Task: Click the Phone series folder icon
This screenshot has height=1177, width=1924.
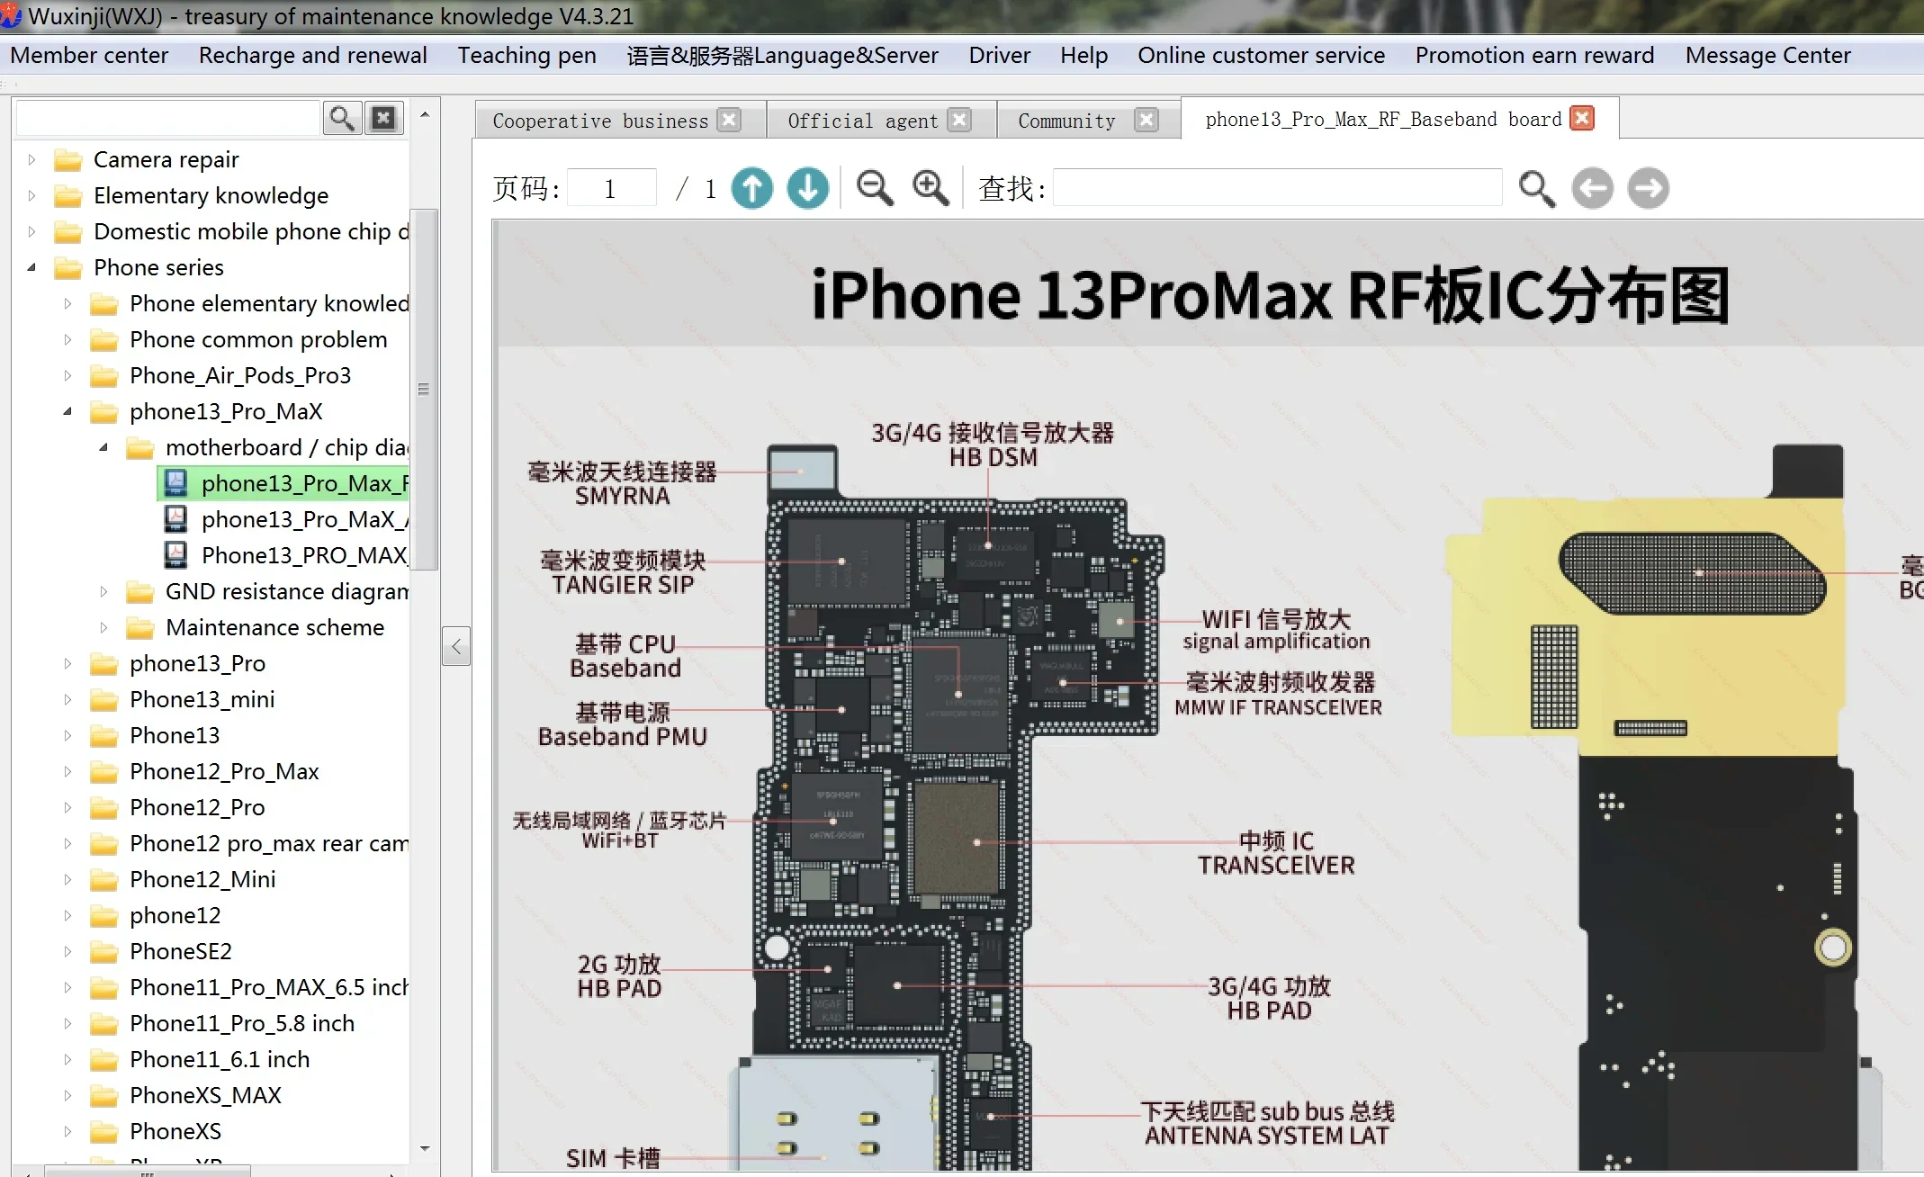Action: (x=68, y=268)
